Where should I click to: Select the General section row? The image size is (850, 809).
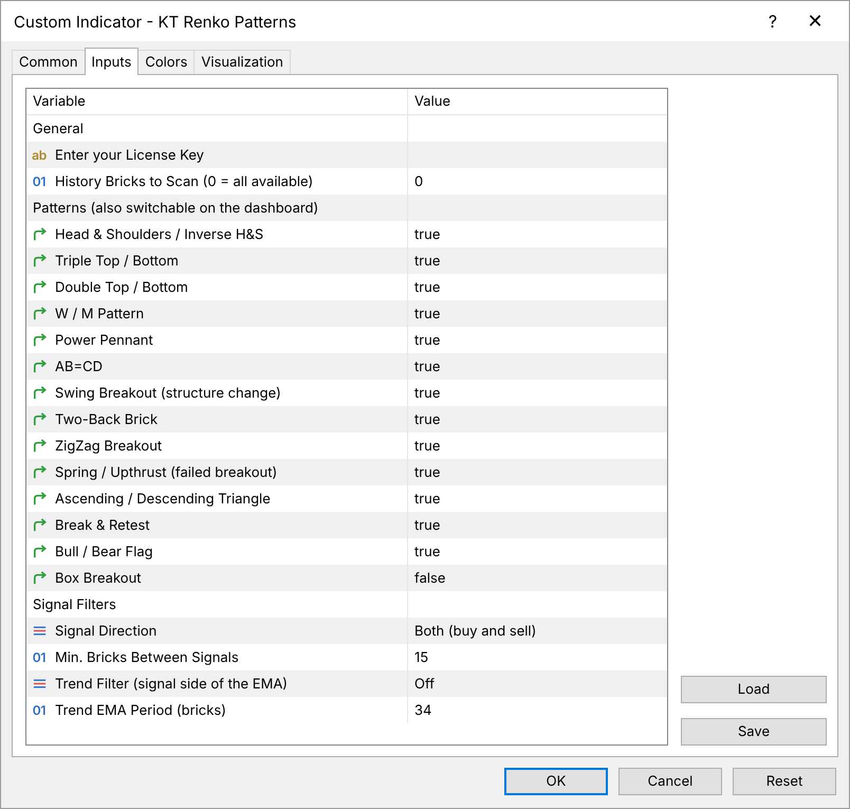(x=347, y=128)
